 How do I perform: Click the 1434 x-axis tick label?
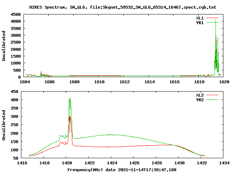pos(224,163)
